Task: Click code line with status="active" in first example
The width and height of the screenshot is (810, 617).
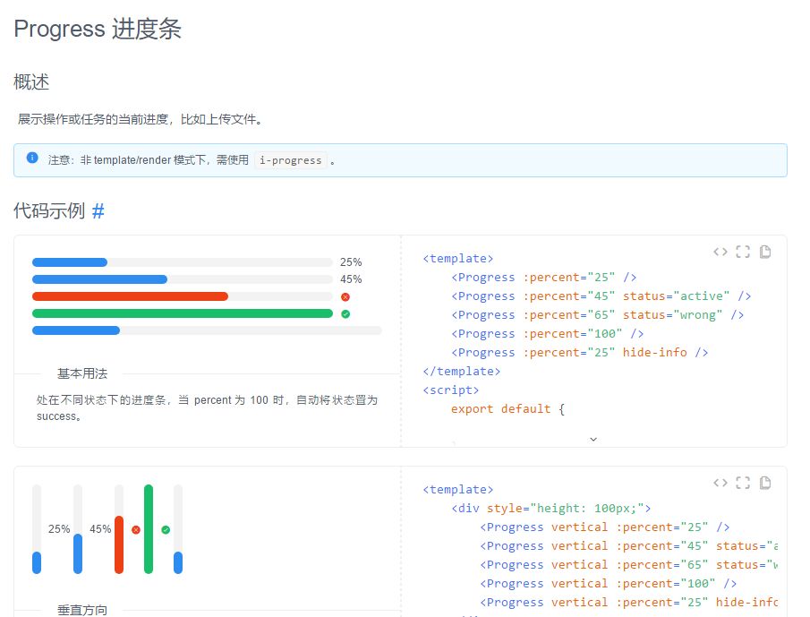Action: click(601, 296)
